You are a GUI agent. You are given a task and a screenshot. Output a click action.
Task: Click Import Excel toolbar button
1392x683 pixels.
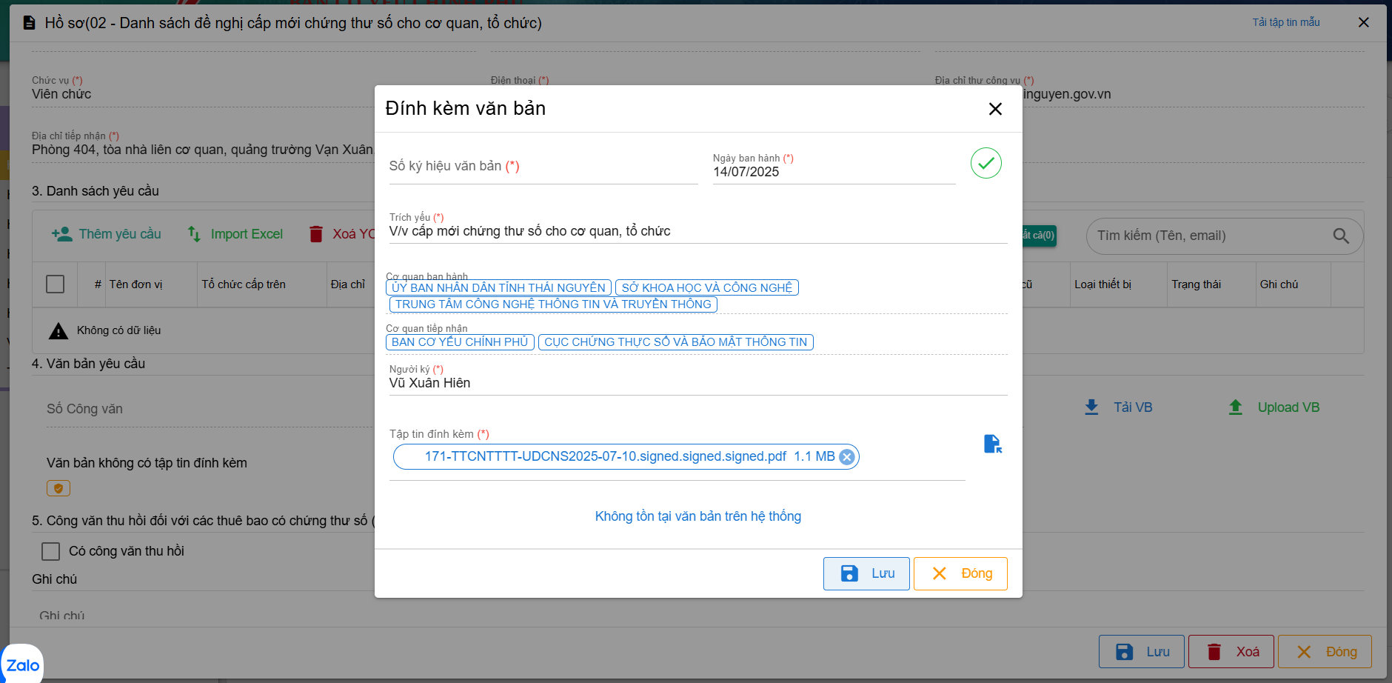[235, 234]
